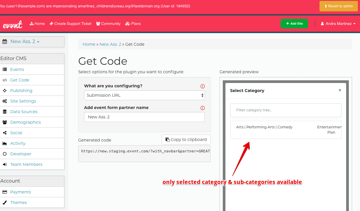
Task: Click the Home sitemap icon in navbar
Action: click(32, 24)
